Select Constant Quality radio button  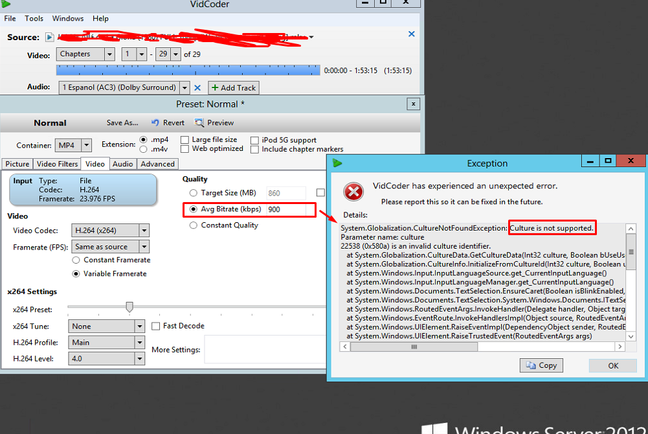193,225
